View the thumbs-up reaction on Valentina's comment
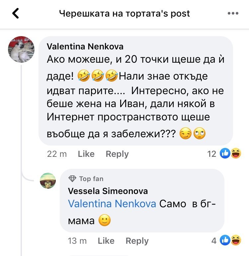This screenshot has height=256, width=249. click(225, 154)
